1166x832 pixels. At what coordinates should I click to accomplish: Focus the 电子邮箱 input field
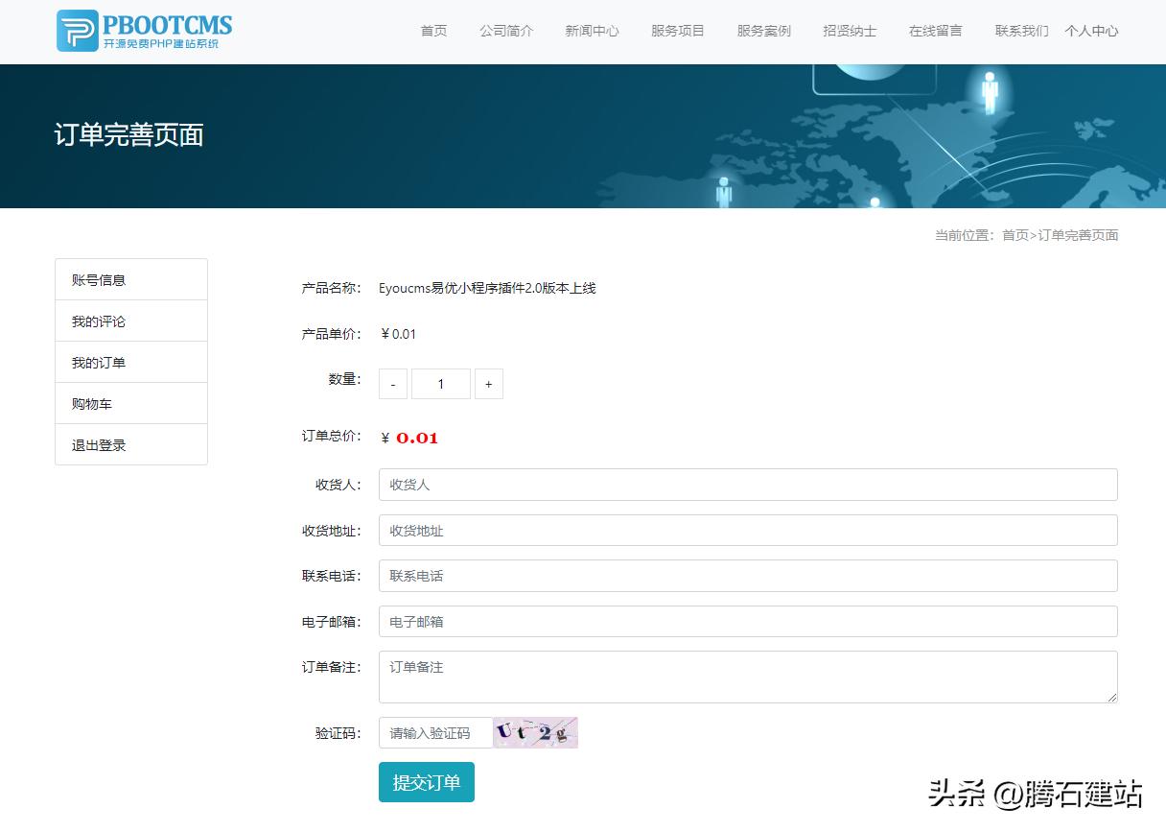click(748, 622)
